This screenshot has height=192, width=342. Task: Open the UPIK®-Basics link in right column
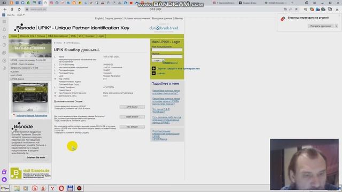[160, 139]
